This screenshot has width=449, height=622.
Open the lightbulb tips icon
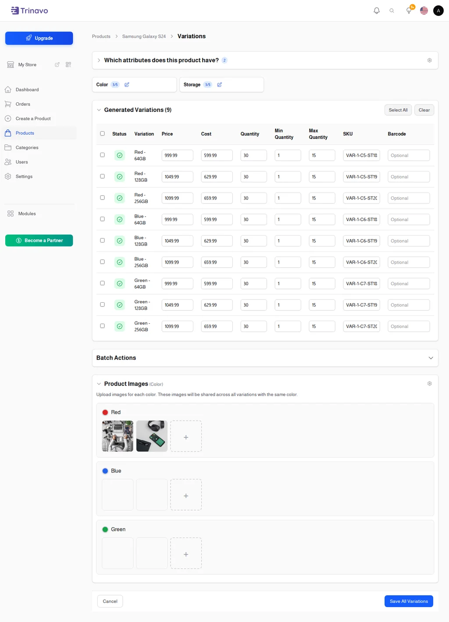coord(409,11)
